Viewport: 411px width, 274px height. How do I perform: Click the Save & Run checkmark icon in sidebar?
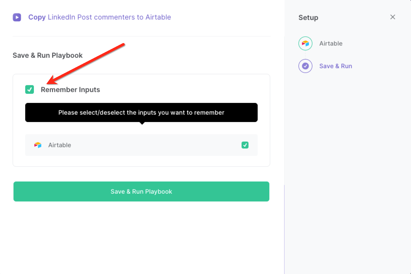tap(305, 66)
